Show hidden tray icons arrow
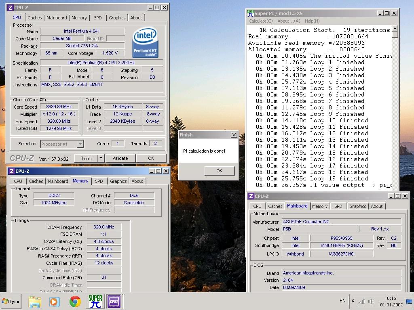This screenshot has width=414, height=310. click(353, 301)
